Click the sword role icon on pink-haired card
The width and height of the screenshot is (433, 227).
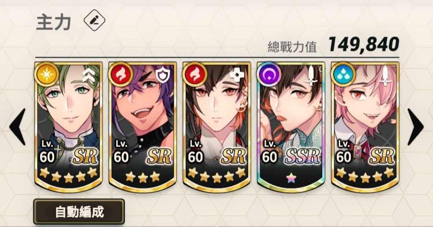pos(385,75)
